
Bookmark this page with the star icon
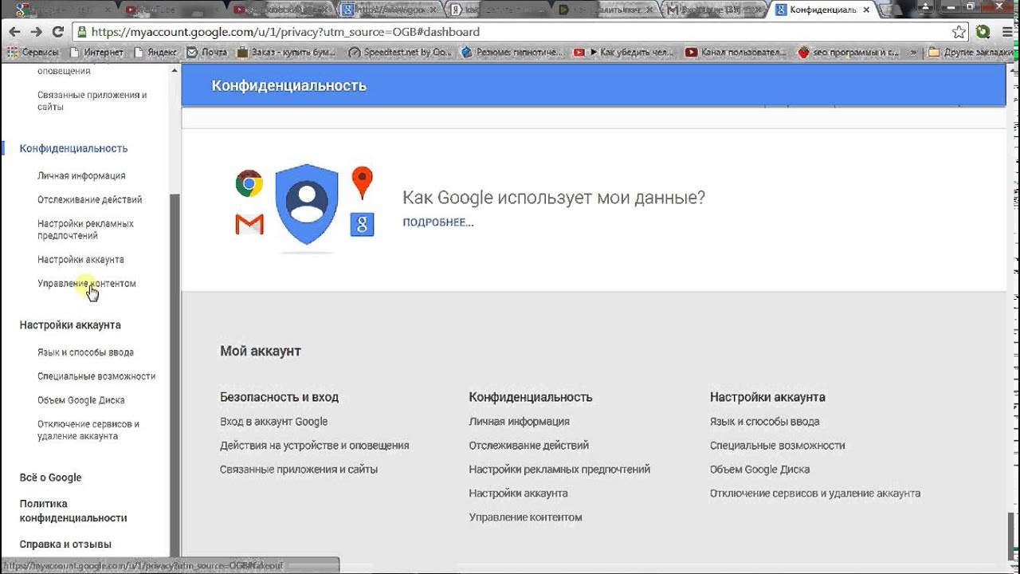[x=959, y=32]
